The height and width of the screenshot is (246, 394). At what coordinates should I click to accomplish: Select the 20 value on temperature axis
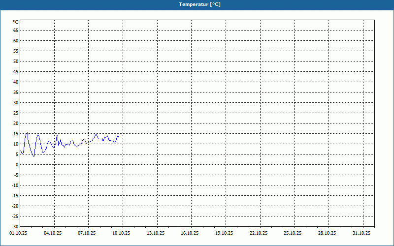(16, 123)
